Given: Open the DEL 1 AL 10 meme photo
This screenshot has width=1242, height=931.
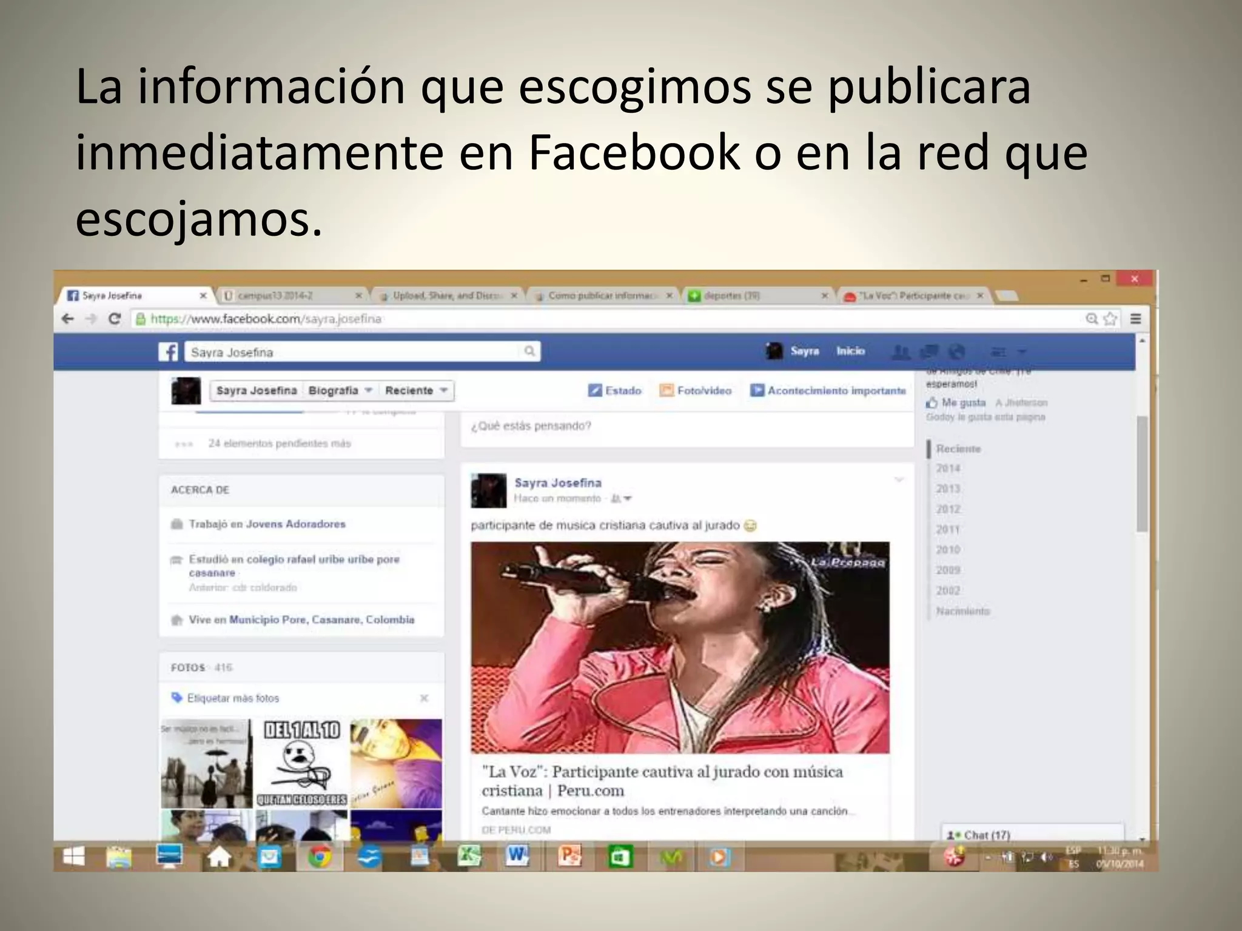Looking at the screenshot, I should coord(301,763).
